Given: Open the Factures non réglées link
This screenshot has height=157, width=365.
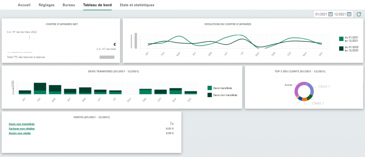Looking at the screenshot, I should (x=22, y=128).
